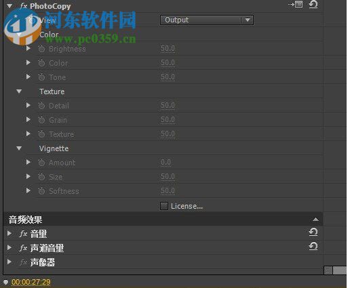Expand the Detail parameter
Image resolution: width=350 pixels, height=288 pixels.
pyautogui.click(x=28, y=105)
